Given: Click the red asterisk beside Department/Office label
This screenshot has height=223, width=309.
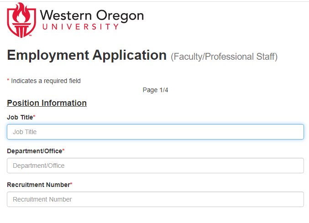Looking at the screenshot, I should (x=63, y=150).
